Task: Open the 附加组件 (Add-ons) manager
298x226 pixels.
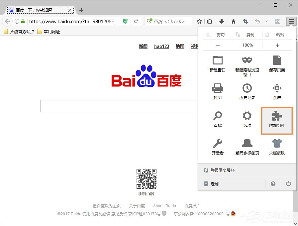Action: point(277,120)
